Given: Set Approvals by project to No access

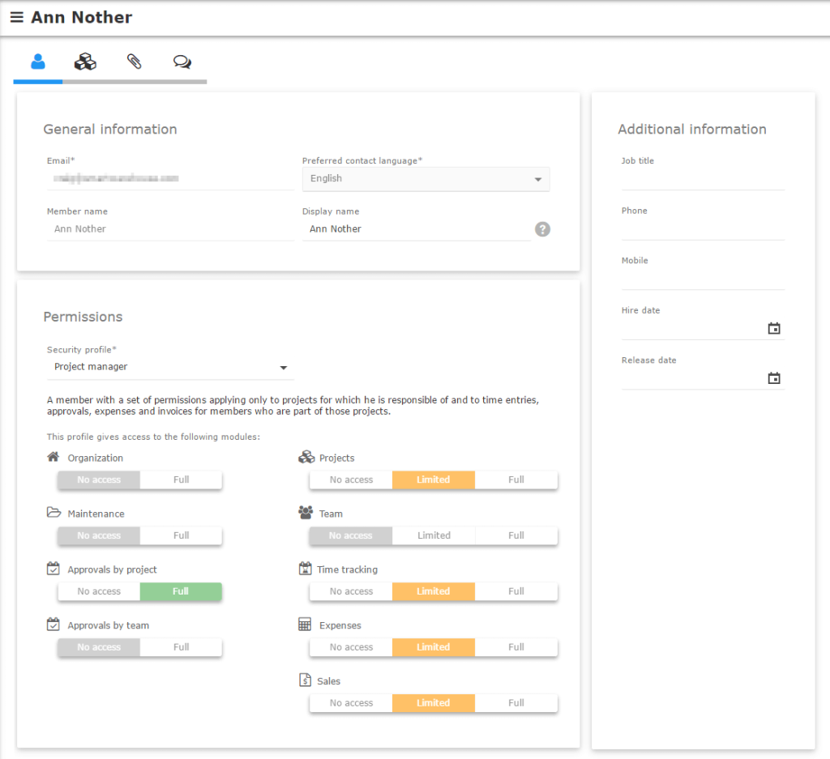Looking at the screenshot, I should coord(99,591).
